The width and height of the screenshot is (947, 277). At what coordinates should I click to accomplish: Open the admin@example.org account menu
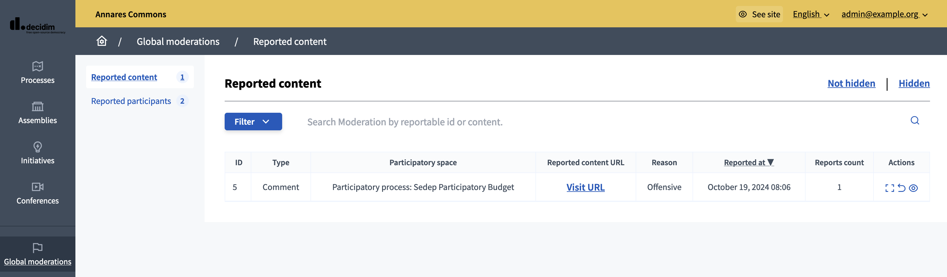pos(884,14)
